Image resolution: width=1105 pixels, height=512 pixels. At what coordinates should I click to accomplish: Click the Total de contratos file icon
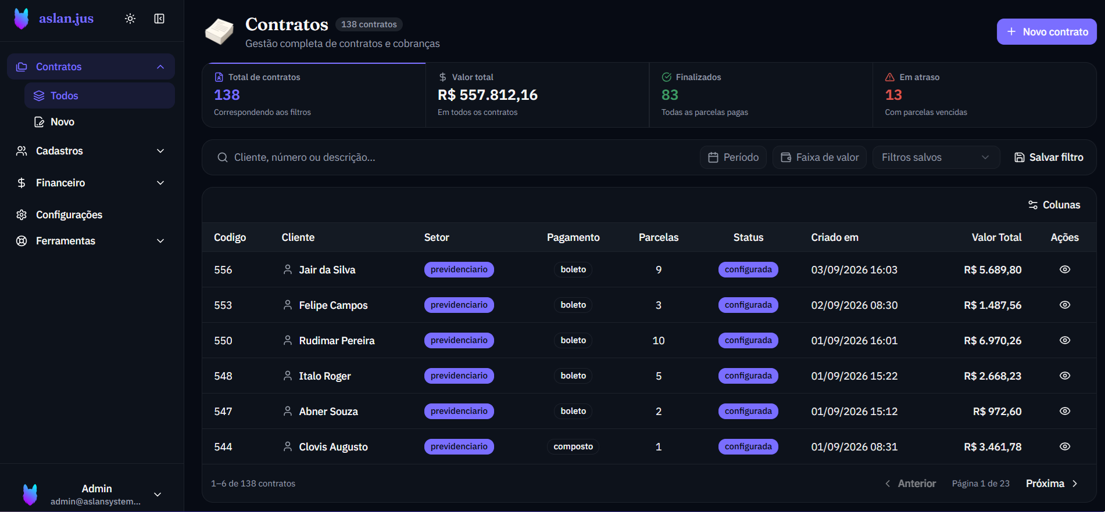tap(219, 77)
